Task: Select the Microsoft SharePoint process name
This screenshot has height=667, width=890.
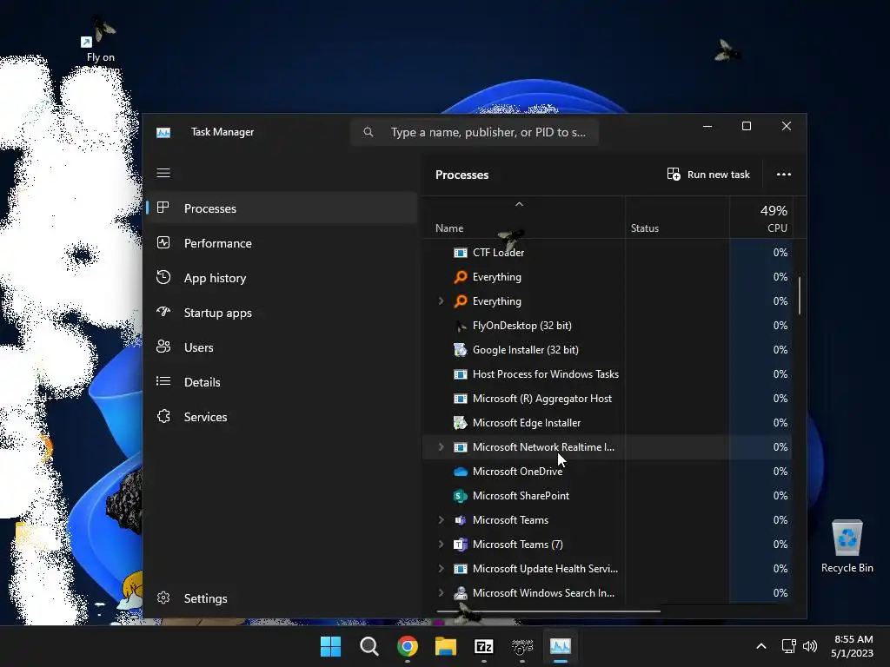Action: pyautogui.click(x=521, y=496)
